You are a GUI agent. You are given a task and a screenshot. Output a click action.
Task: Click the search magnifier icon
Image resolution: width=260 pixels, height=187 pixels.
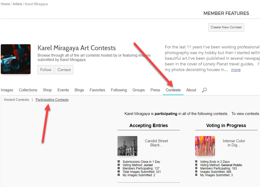(x=204, y=90)
